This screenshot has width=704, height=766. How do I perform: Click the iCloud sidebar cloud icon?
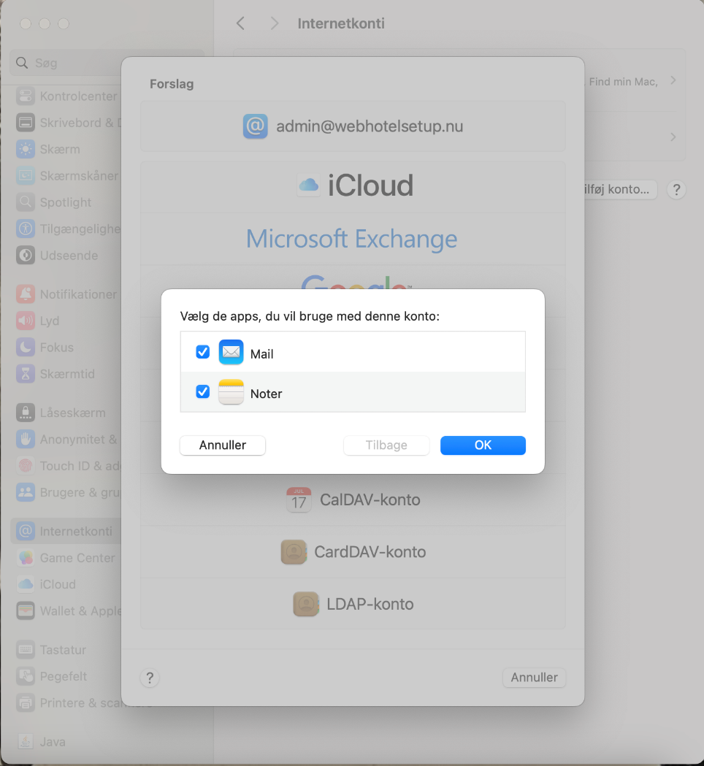pos(26,584)
